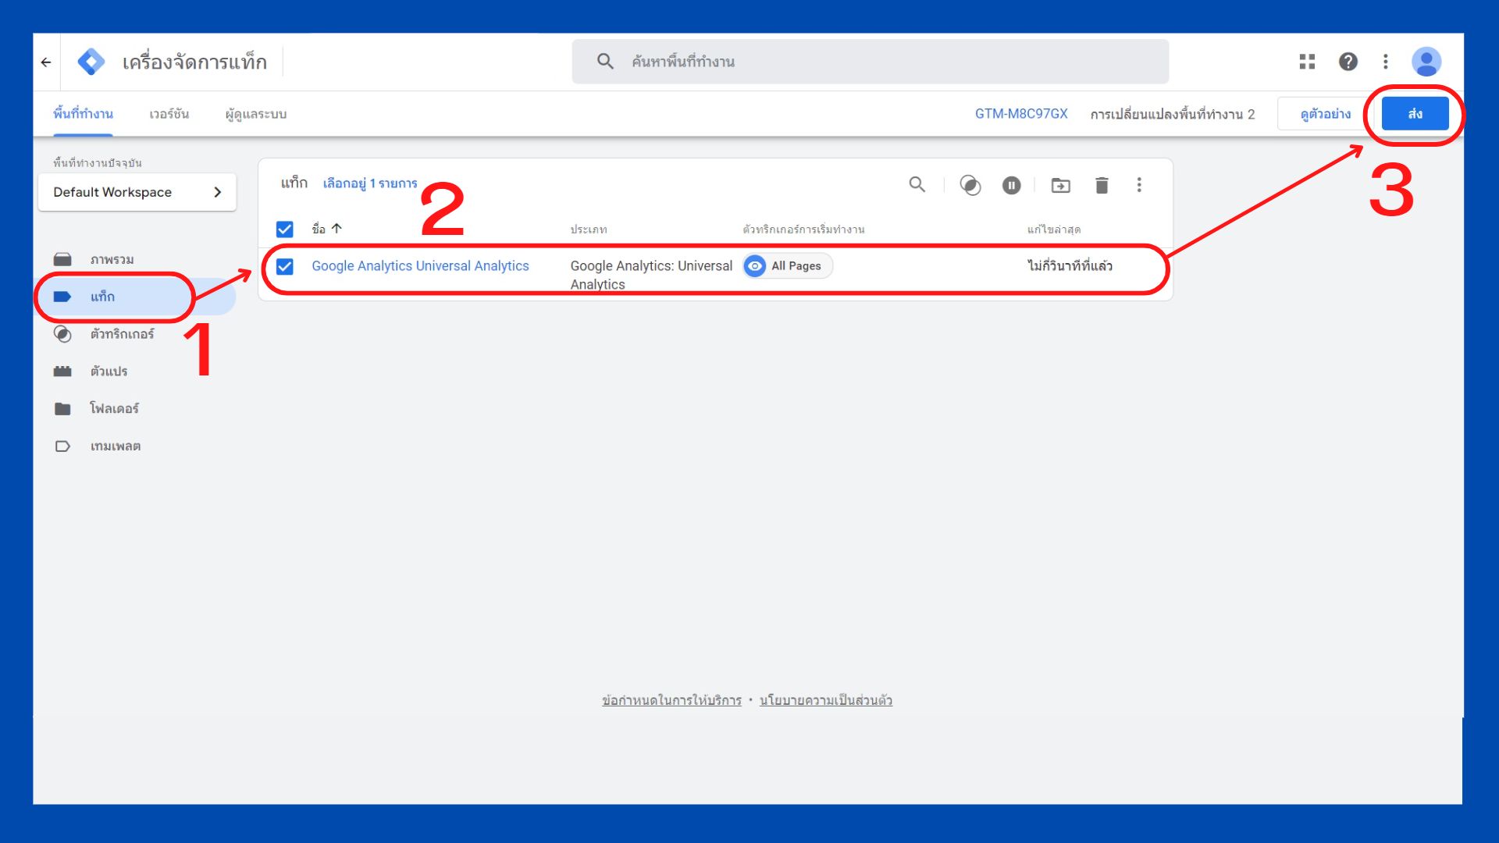Open the tag table three-dot menu
Image resolution: width=1499 pixels, height=843 pixels.
point(1139,185)
